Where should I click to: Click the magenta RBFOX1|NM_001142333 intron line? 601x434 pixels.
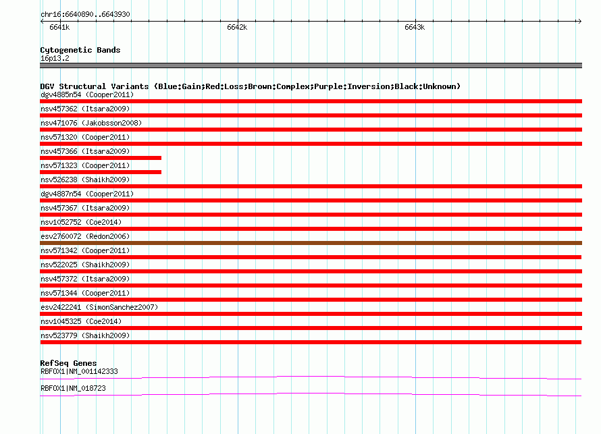(x=311, y=378)
